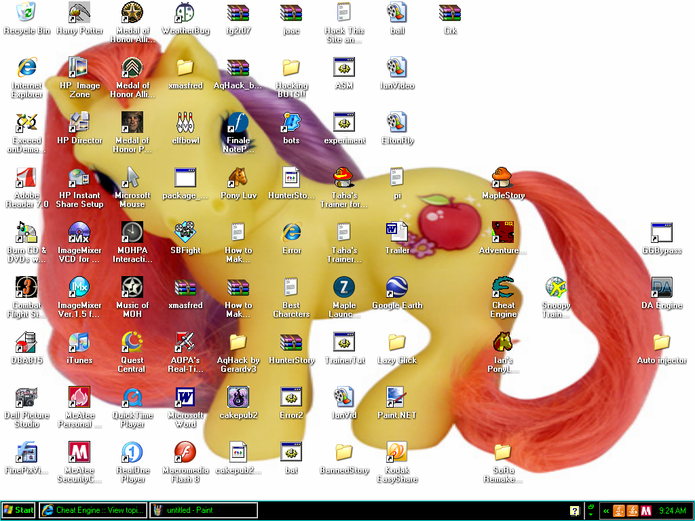Switch to untitled - Paint taskbar window
The image size is (695, 521).
pyautogui.click(x=204, y=510)
